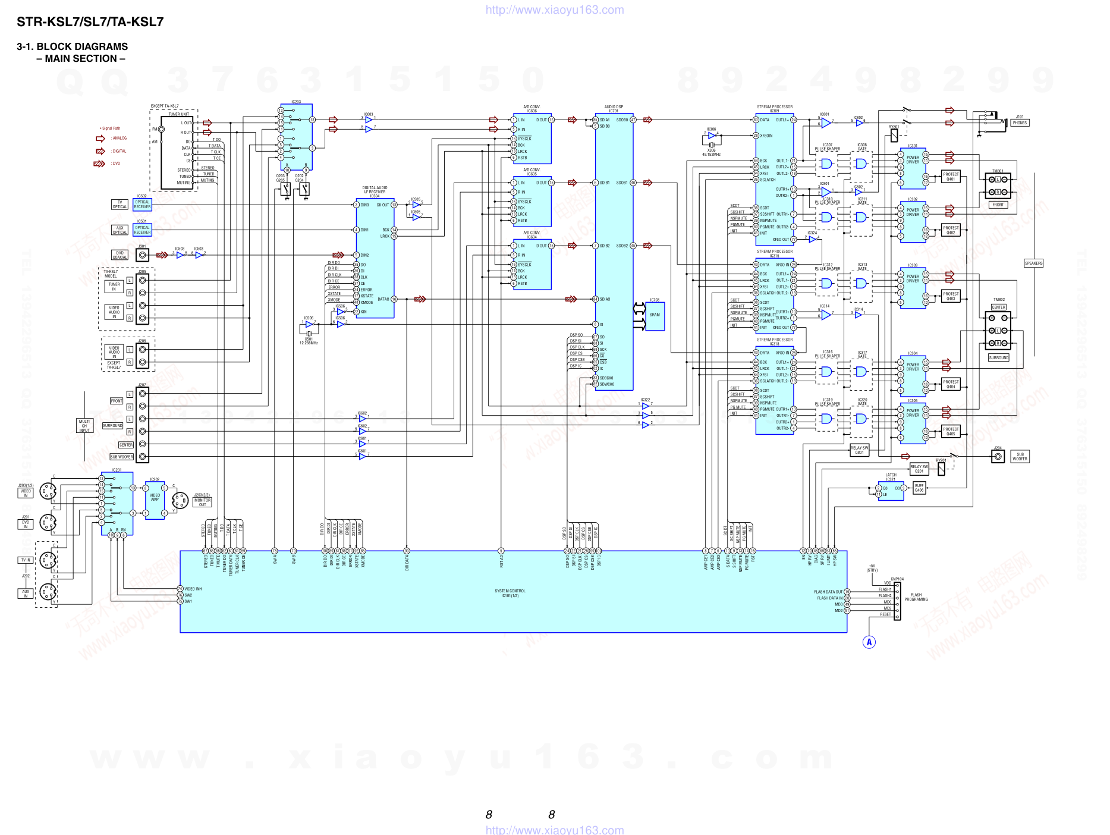The image size is (1110, 835).
Task: Select the IC201 video switch block
Action: coord(117,504)
